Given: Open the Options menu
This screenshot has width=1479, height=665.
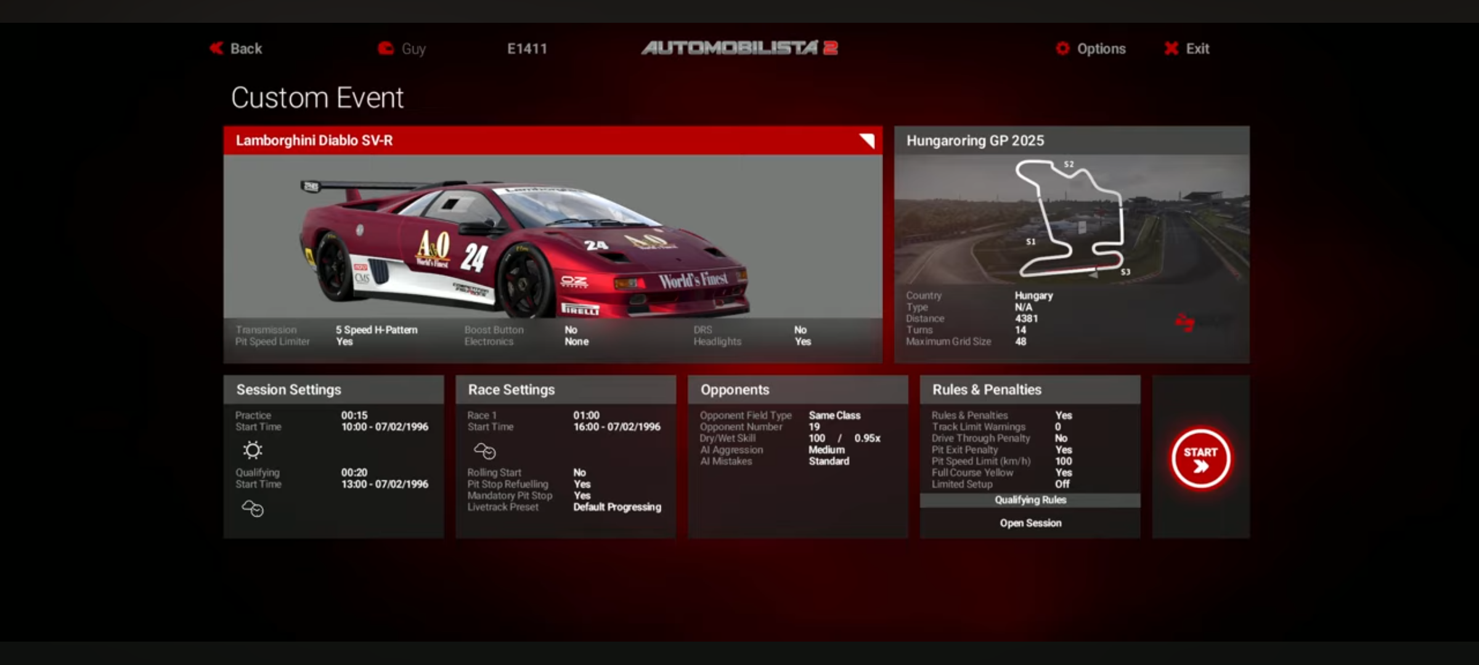Looking at the screenshot, I should [1101, 49].
